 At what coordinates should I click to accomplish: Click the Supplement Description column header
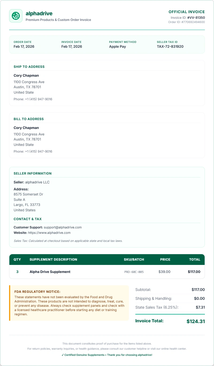(x=53, y=260)
